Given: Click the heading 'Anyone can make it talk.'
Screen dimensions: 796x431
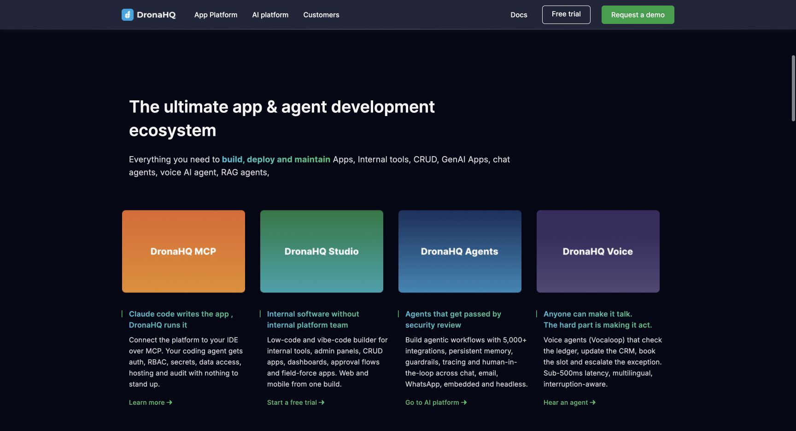Looking at the screenshot, I should tap(588, 314).
